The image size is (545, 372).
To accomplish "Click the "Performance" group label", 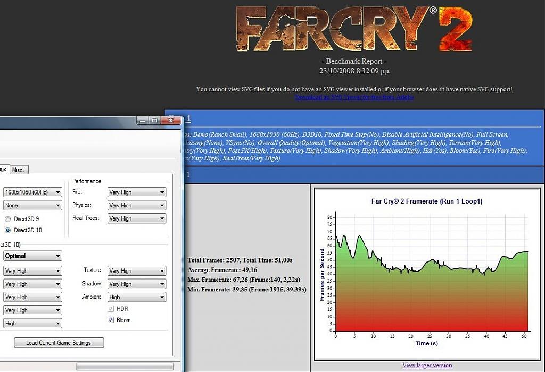I will pos(87,181).
